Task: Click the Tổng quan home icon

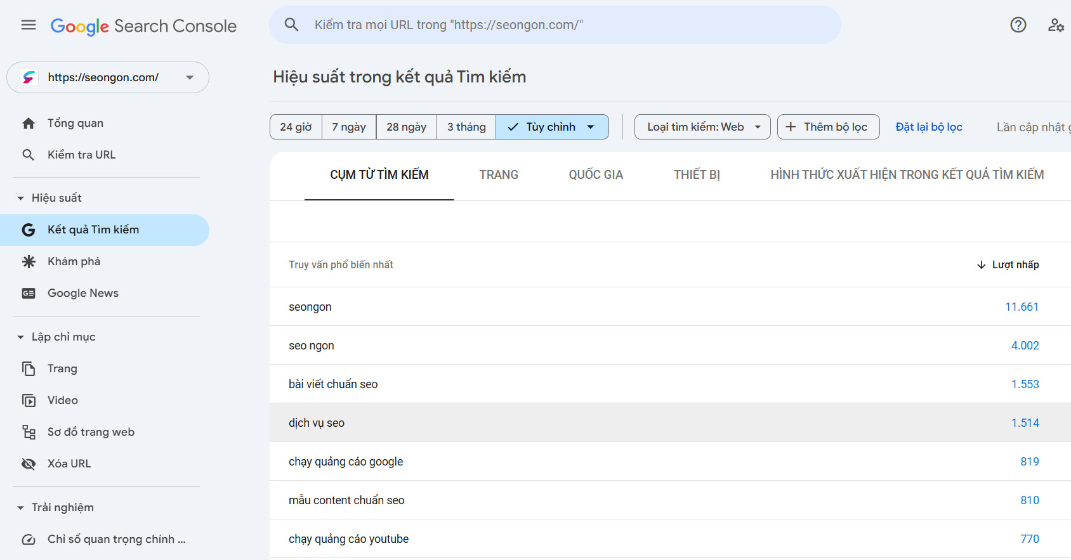Action: 29,123
